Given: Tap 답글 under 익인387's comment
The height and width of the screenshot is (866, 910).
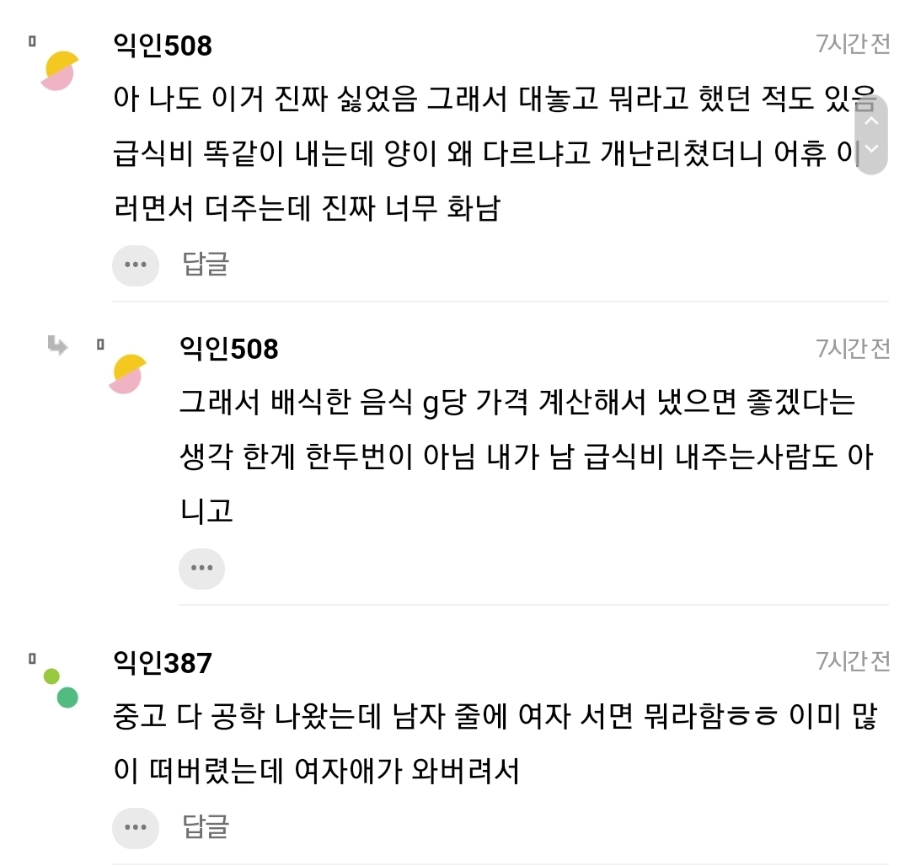Looking at the screenshot, I should [x=205, y=828].
